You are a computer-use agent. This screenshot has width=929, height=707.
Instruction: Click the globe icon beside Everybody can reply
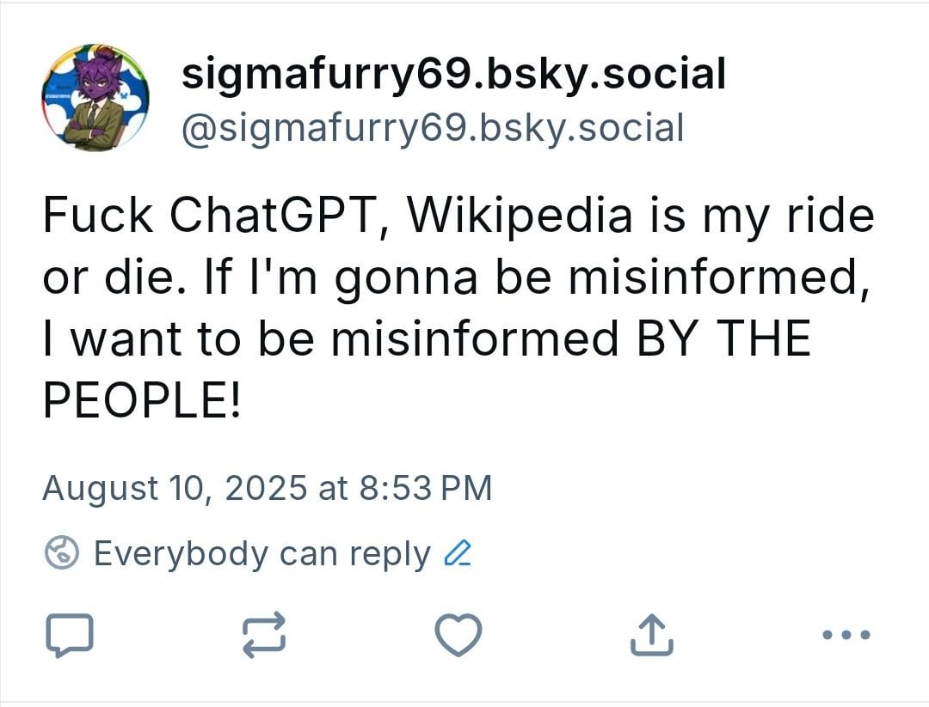pos(61,552)
